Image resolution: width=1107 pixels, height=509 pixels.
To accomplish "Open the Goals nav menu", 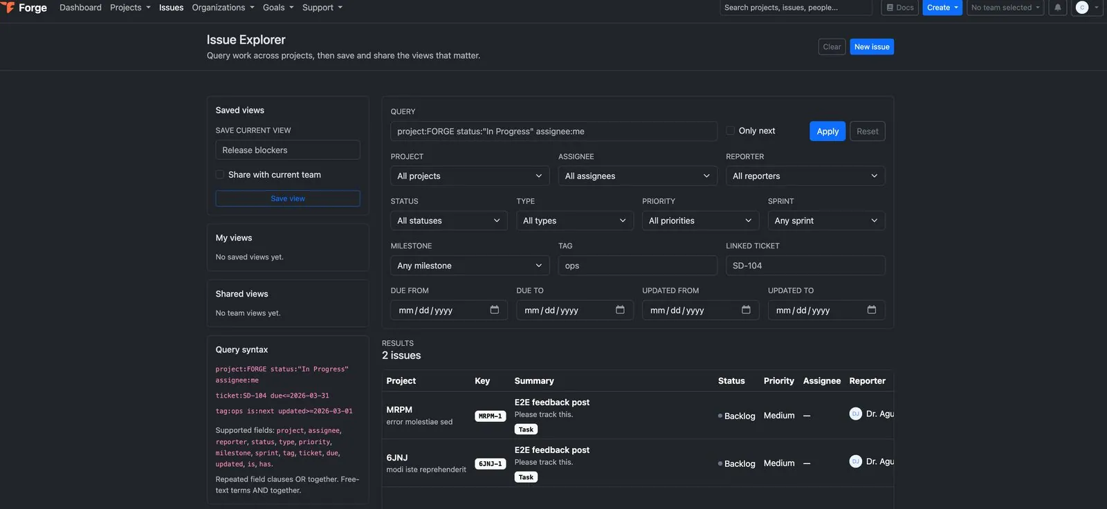I will click(278, 8).
